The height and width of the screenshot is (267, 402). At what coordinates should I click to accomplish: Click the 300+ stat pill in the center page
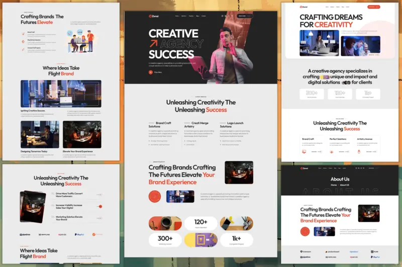165,240
